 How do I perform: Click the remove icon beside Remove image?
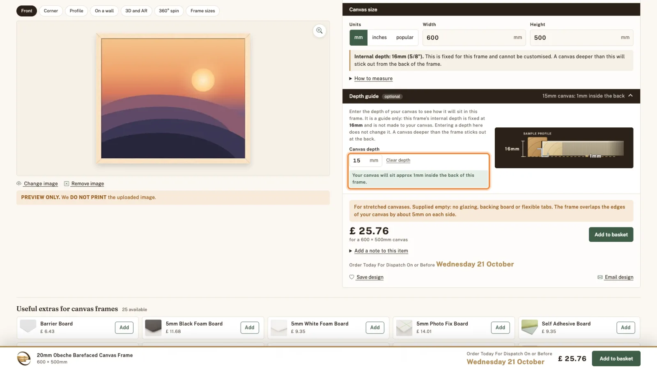(67, 184)
